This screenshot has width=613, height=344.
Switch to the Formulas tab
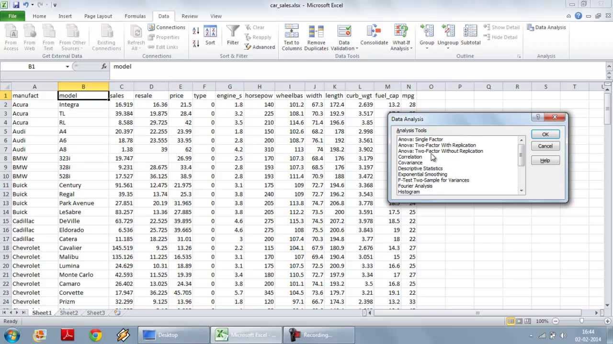pos(135,16)
